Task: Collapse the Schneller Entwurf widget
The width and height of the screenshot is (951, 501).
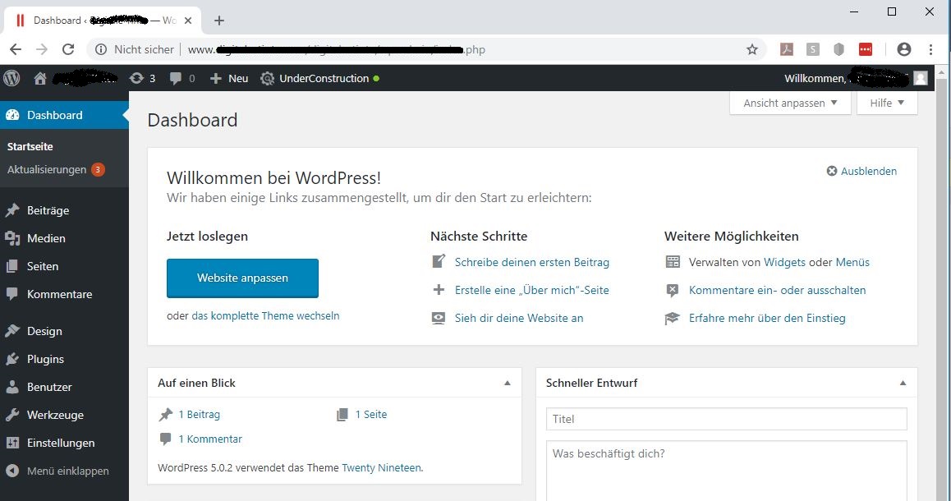Action: coord(903,383)
